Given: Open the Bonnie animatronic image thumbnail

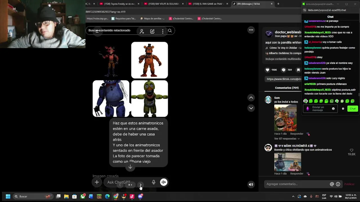Looking at the screenshot, I should 111,98.
